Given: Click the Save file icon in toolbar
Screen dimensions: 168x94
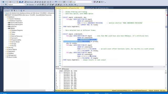Looking at the screenshot, I should click(20, 2).
